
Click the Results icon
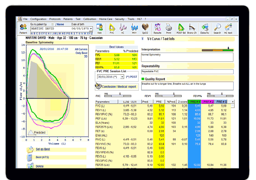[157, 28]
